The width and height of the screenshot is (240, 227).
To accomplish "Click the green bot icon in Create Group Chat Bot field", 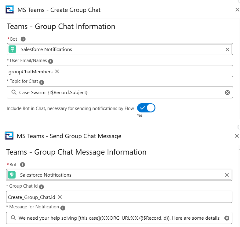I will (13, 49).
